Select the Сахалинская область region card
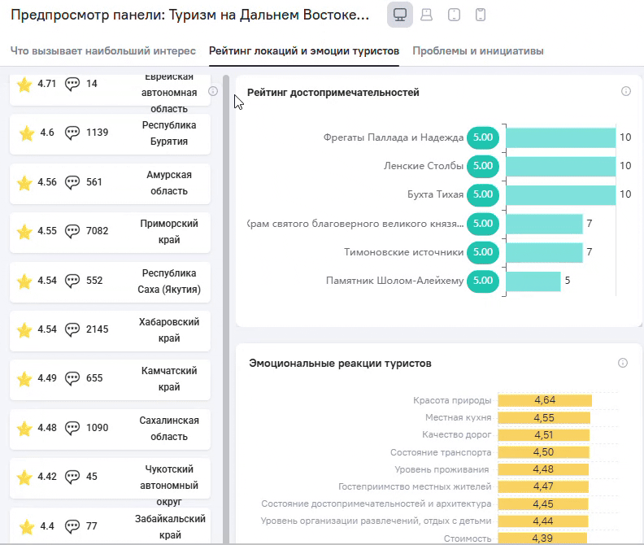This screenshot has width=644, height=545. point(110,428)
